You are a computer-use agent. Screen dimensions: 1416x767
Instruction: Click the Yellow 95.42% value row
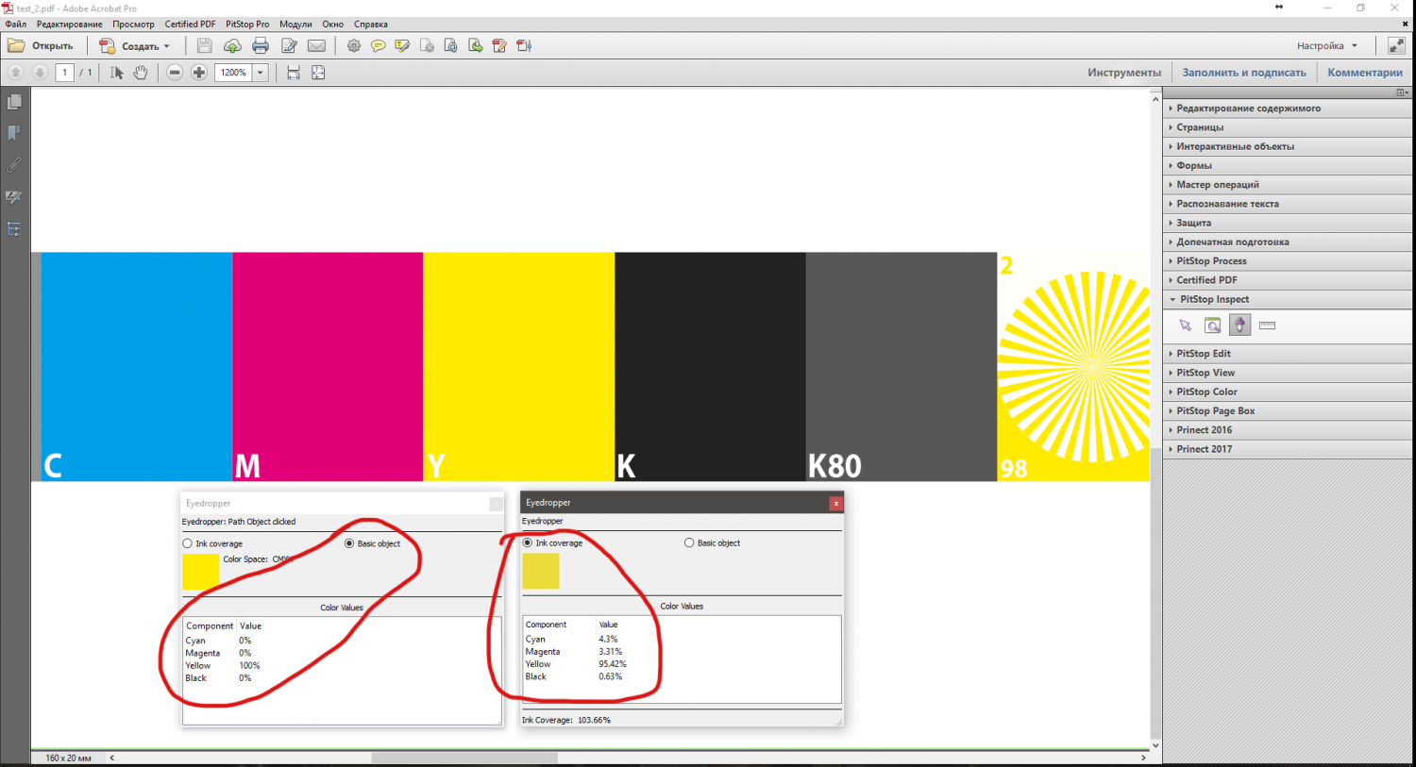576,664
